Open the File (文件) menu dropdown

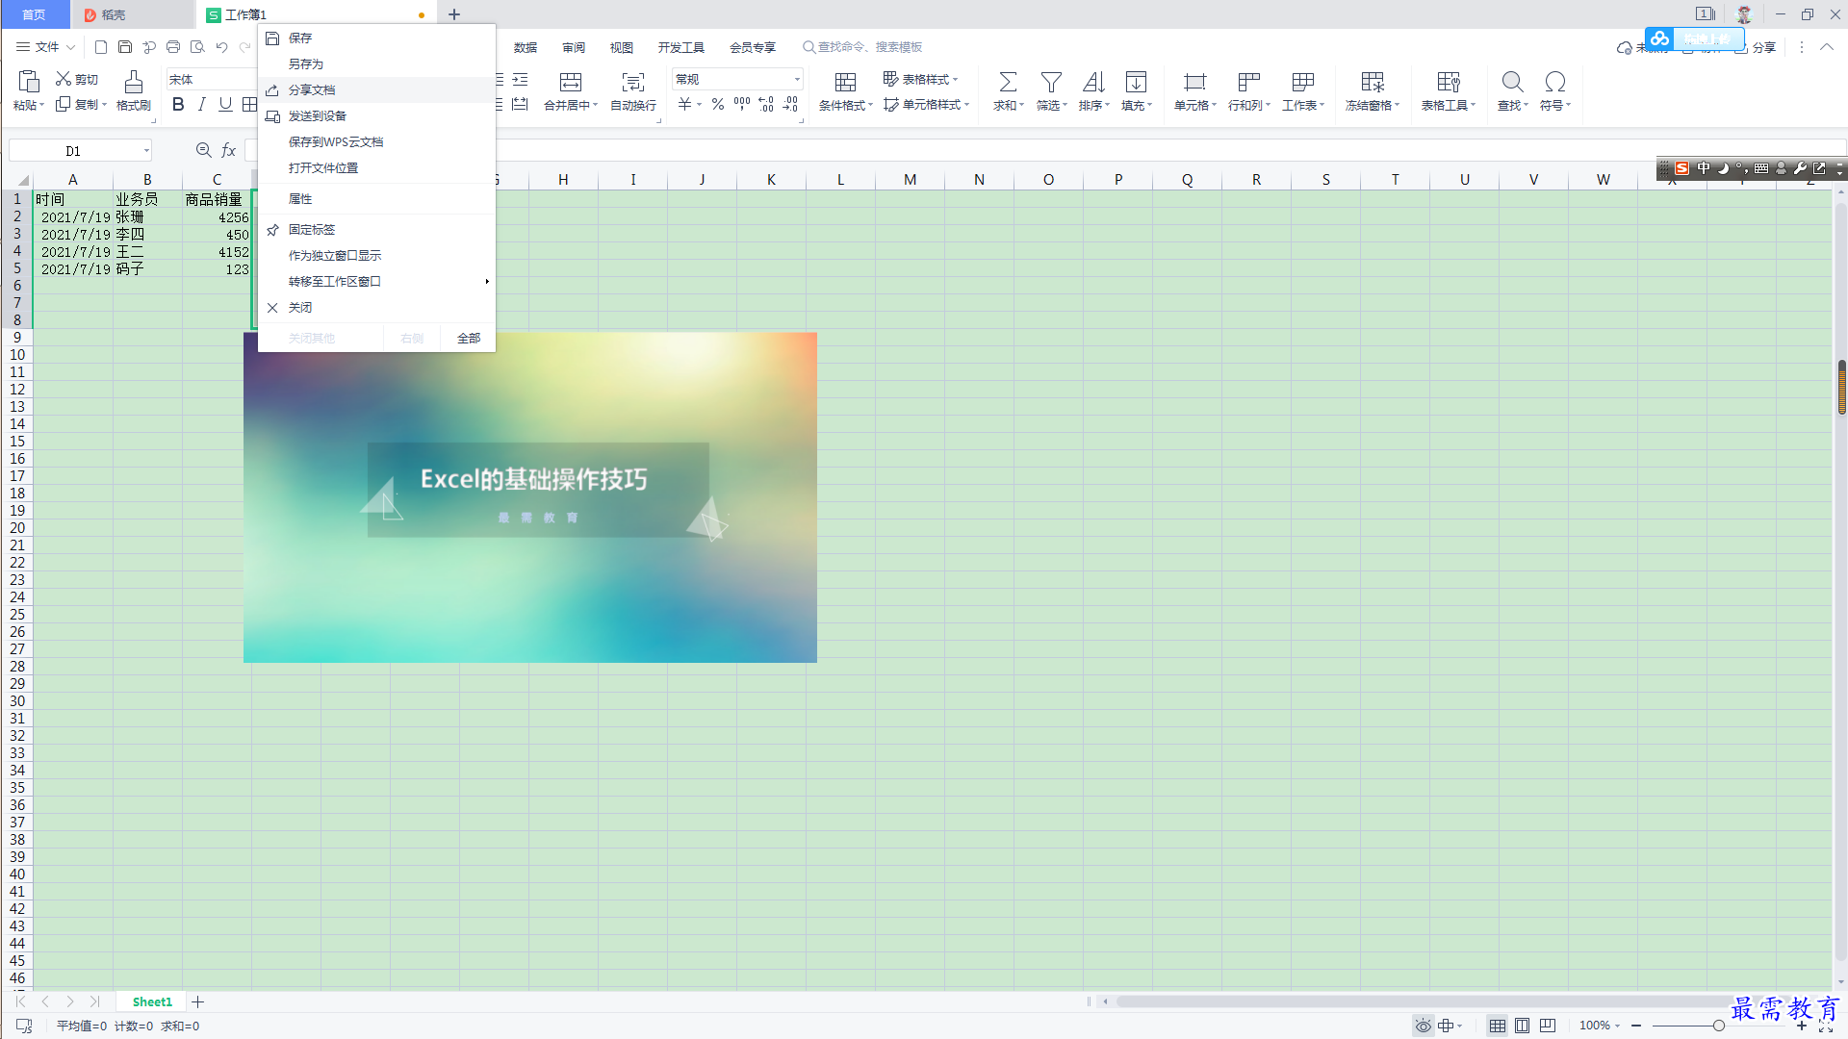[45, 46]
